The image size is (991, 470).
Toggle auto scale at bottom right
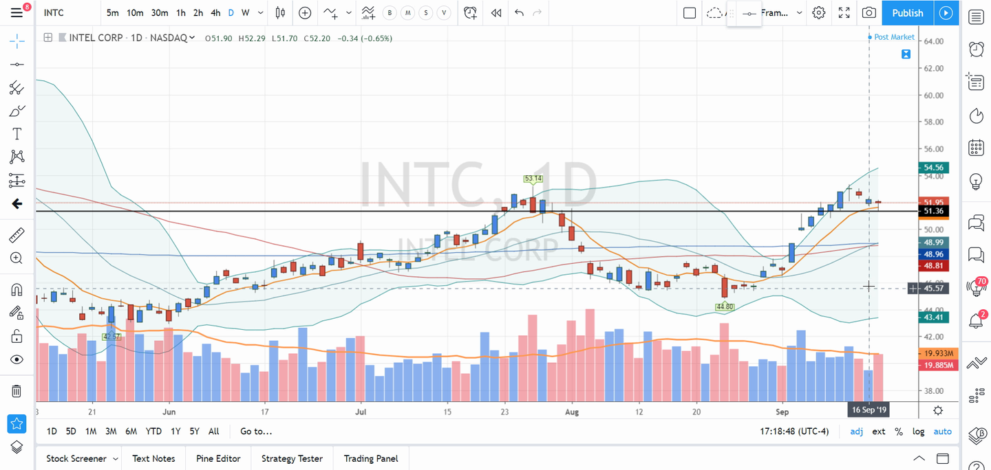click(942, 432)
